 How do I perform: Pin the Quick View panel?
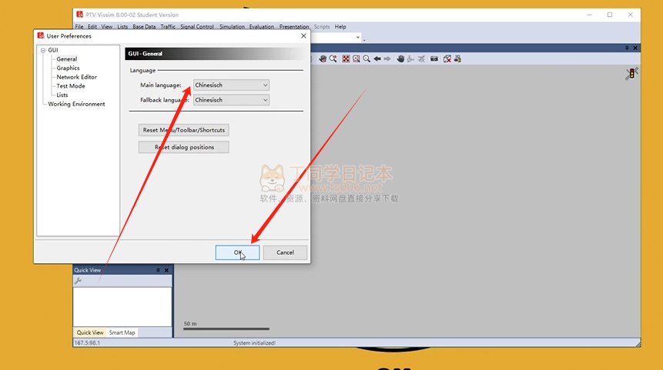pyautogui.click(x=158, y=270)
